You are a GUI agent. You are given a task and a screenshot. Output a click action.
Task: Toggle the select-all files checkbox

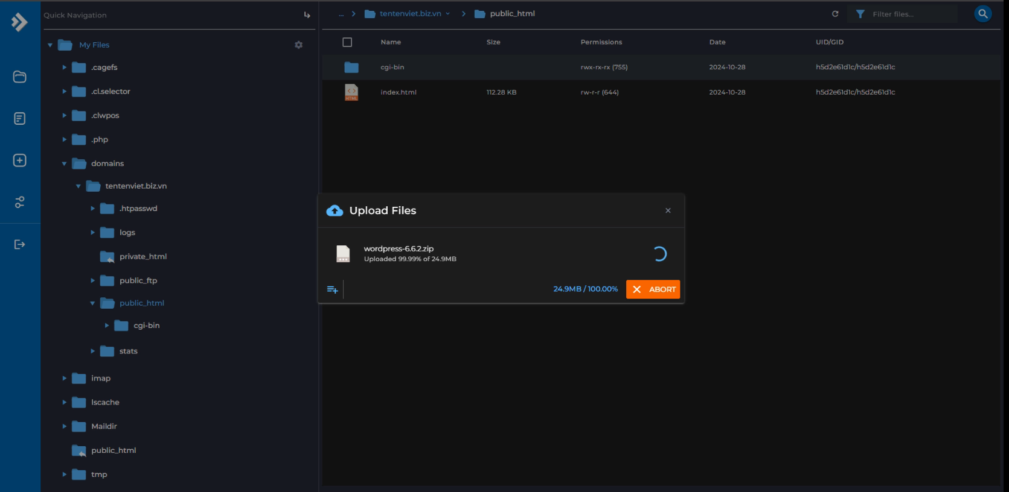347,42
